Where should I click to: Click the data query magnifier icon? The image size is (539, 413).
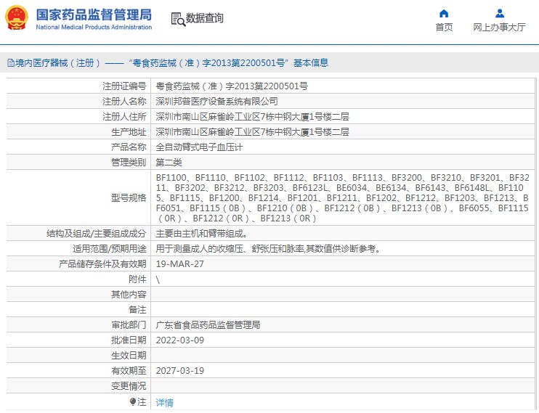[178, 19]
